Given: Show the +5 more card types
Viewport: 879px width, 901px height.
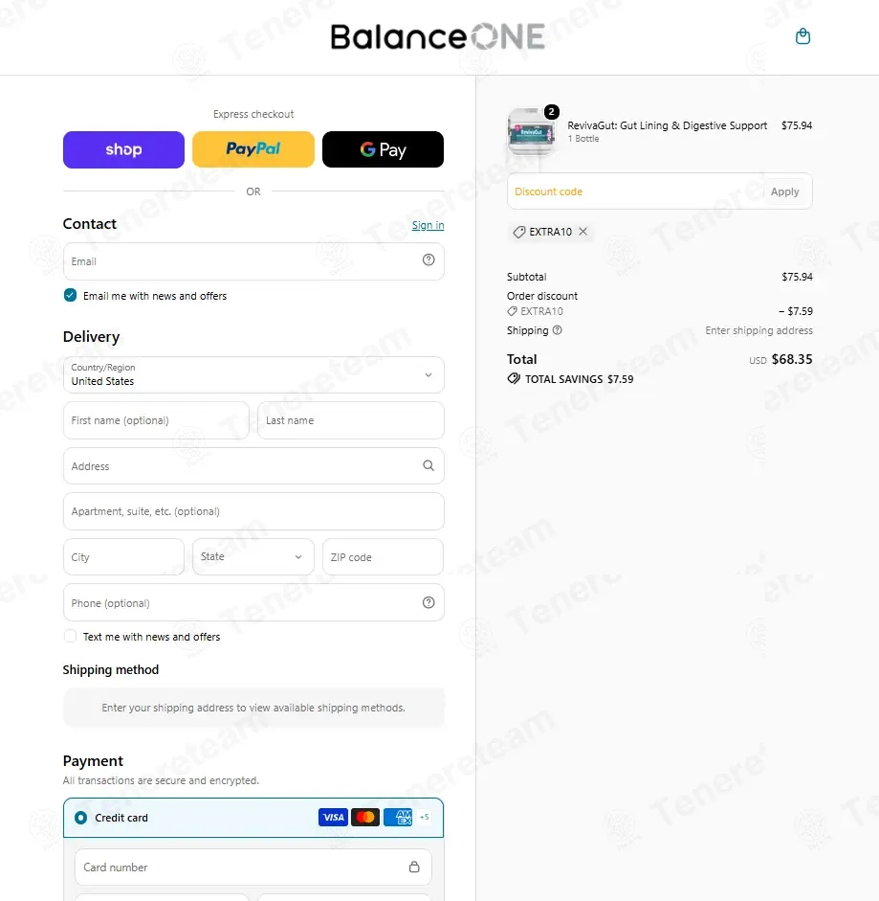Looking at the screenshot, I should pos(425,817).
